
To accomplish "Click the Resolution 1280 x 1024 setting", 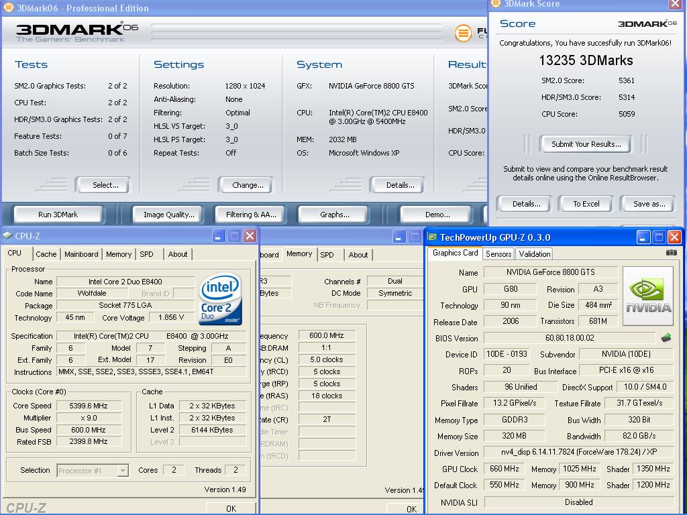I will [x=246, y=86].
